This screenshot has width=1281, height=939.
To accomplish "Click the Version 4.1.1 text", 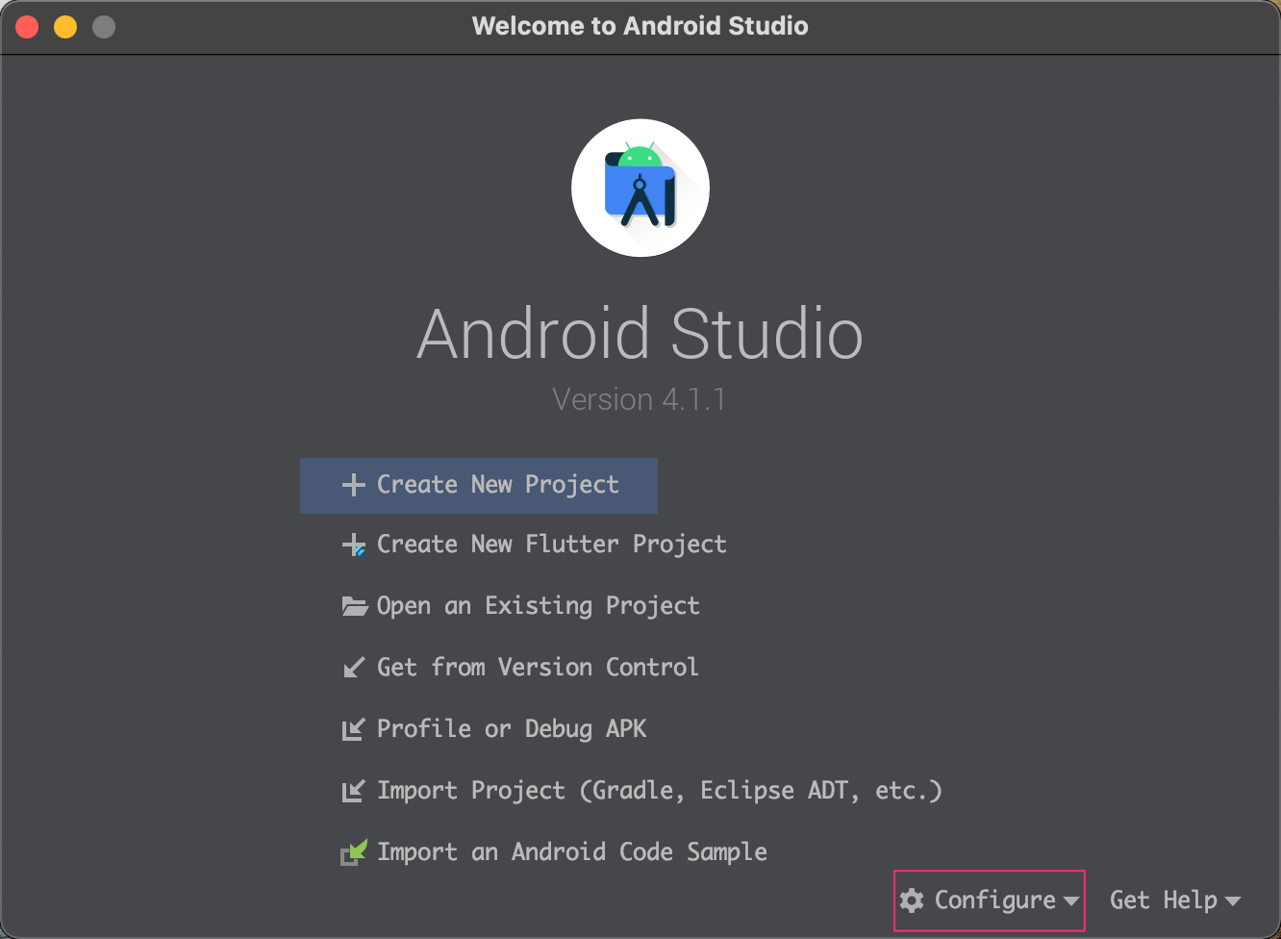I will click(x=640, y=399).
